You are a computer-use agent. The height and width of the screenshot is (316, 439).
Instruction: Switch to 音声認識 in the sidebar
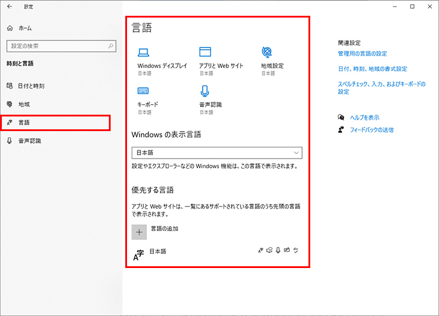coord(29,140)
